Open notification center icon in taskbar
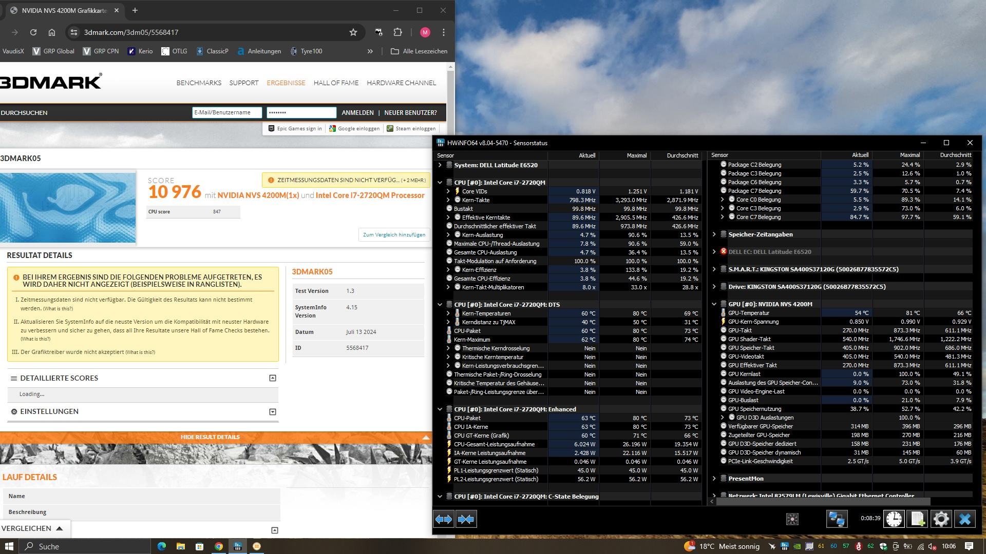The width and height of the screenshot is (986, 554). (x=969, y=546)
